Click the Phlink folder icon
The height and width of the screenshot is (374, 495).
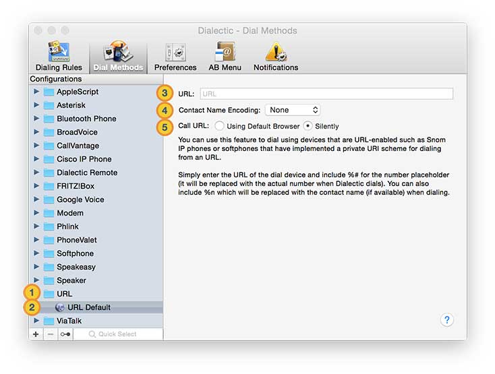click(49, 226)
